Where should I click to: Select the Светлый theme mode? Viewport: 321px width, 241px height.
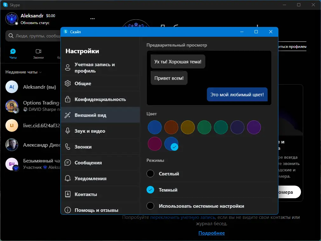tap(150, 174)
